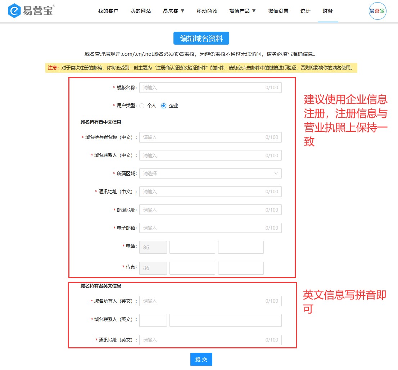Image resolution: width=398 pixels, height=370 pixels.
Task: Click the 电子邮箱 input field
Action: point(210,228)
